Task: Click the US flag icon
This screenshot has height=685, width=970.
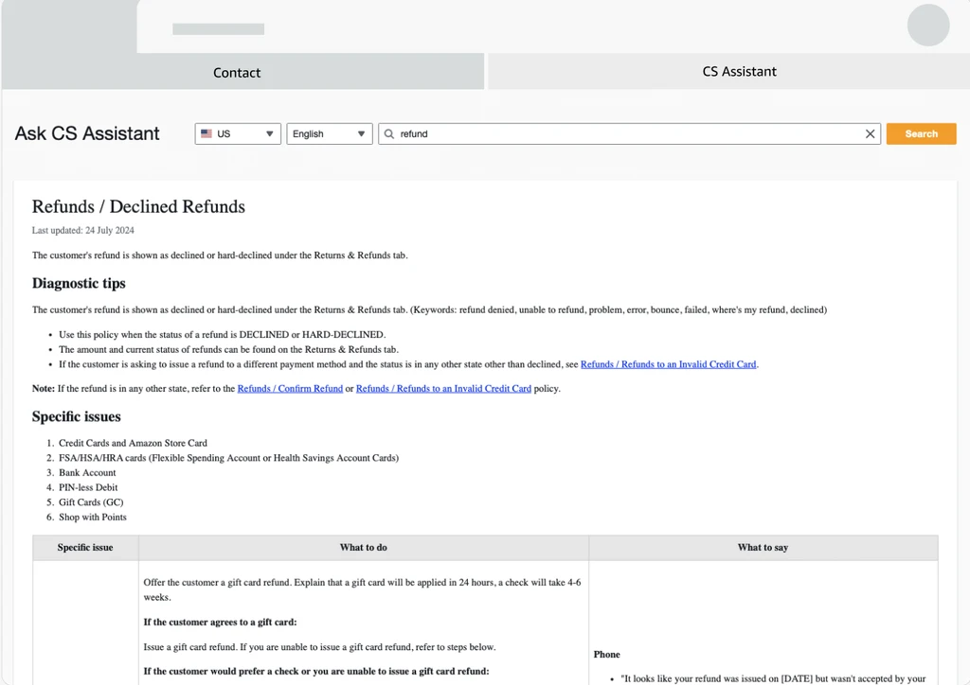Action: pos(207,134)
